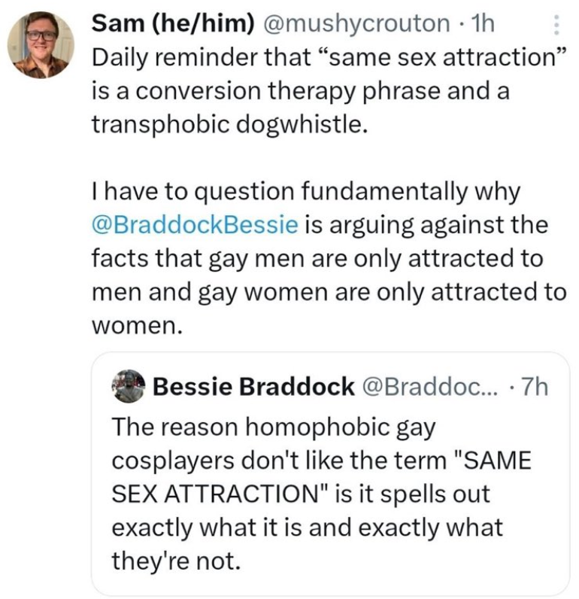Click 'exactly what it is and exactly what' line
Viewport: 579px width, 599px height.
click(308, 528)
